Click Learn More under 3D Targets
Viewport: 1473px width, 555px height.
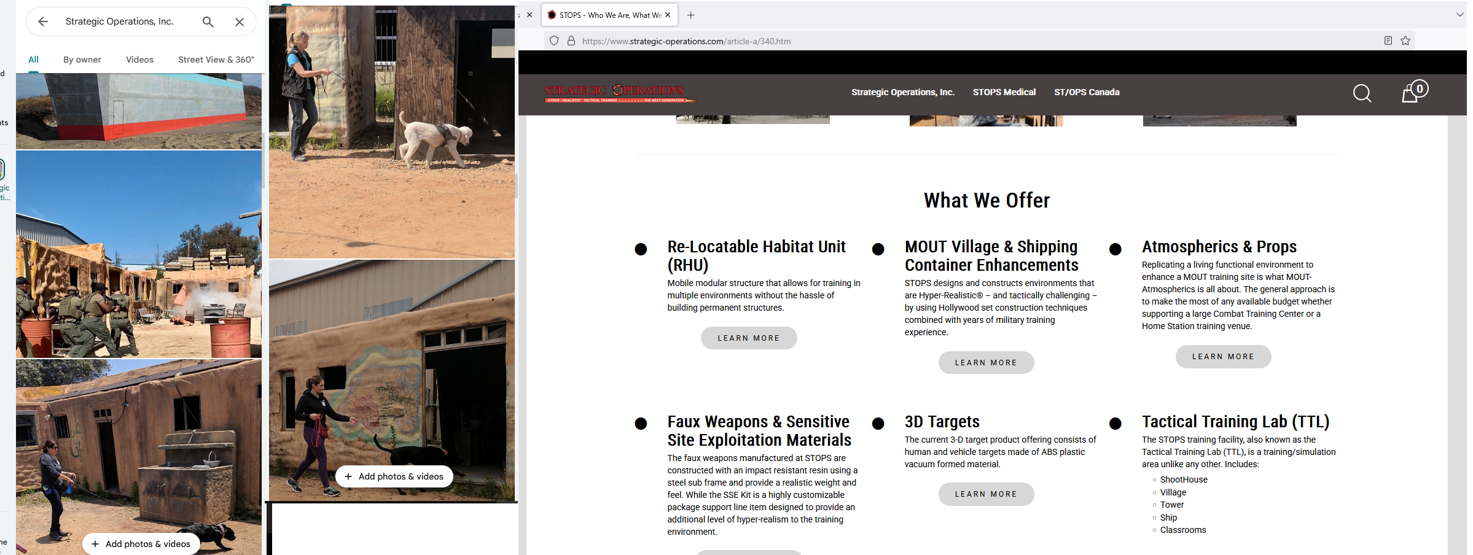[x=986, y=494]
